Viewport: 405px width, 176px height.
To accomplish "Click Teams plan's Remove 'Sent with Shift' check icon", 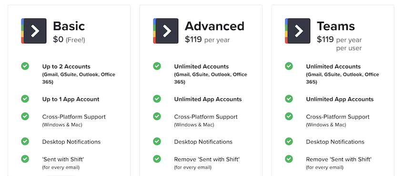I will pyautogui.click(x=289, y=159).
